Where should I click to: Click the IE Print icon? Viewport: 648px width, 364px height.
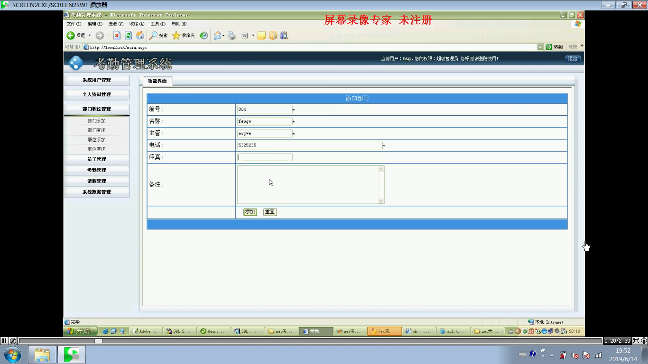point(231,36)
